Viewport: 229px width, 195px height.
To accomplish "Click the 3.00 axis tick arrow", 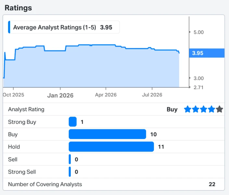I will [x=190, y=78].
